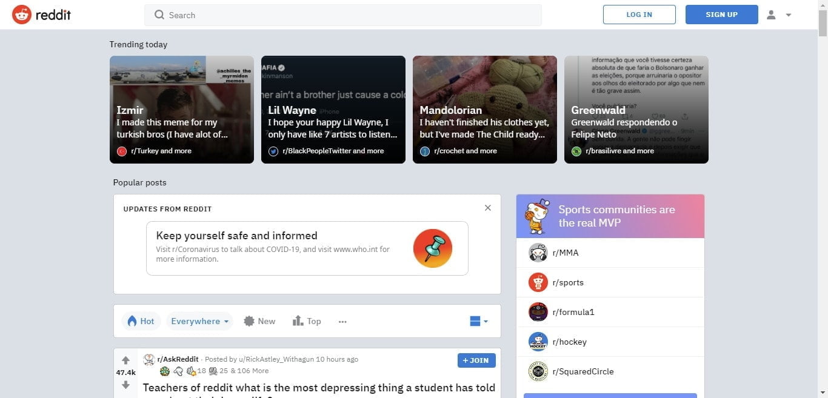This screenshot has width=828, height=398.
Task: Open the user account dropdown menu
Action: click(x=779, y=15)
